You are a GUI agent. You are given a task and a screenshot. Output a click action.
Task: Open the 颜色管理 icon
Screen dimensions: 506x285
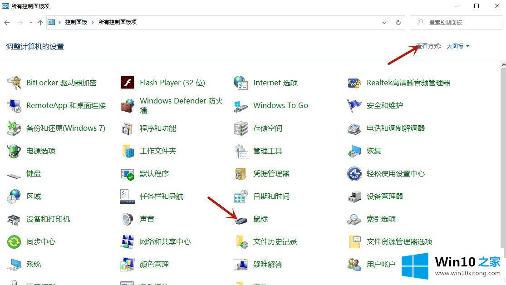click(x=128, y=265)
